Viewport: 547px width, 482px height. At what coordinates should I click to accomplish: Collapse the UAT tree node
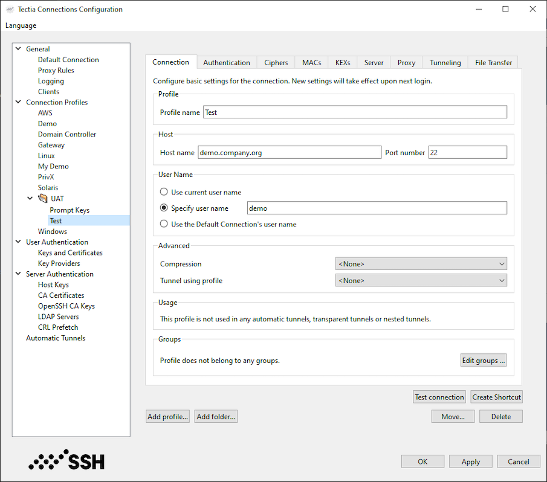point(30,198)
